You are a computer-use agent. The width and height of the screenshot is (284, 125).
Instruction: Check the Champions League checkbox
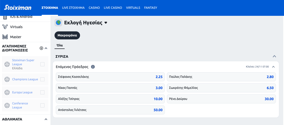coord(42,79)
